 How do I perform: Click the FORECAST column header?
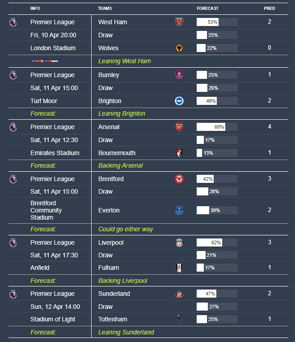[207, 9]
